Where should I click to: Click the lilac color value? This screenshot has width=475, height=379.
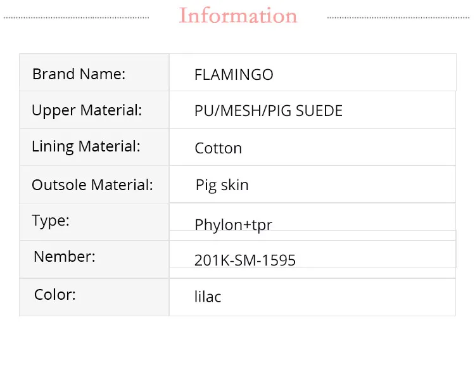coord(208,297)
